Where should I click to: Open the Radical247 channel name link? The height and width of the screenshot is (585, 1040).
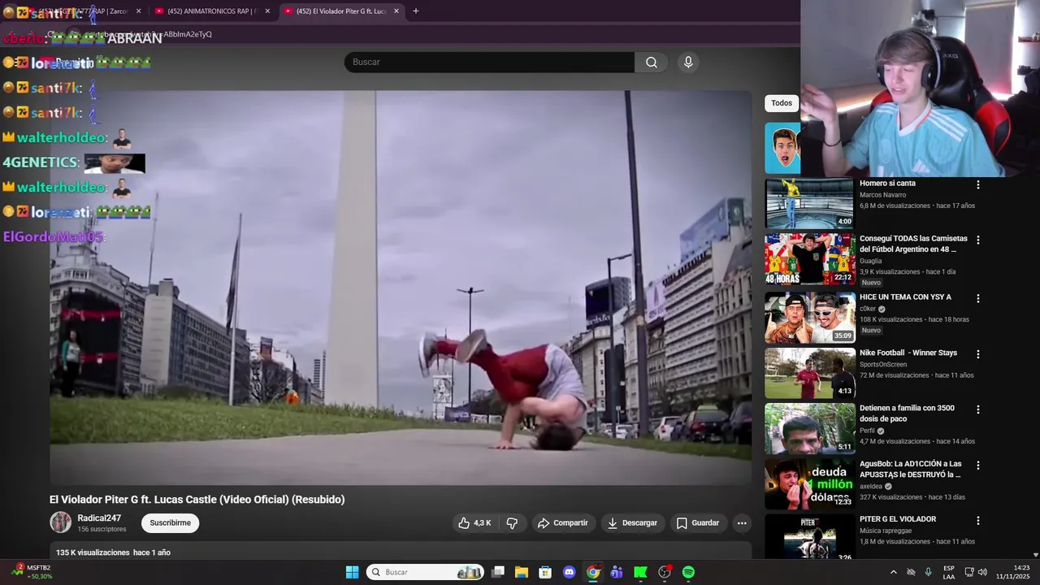tap(99, 518)
